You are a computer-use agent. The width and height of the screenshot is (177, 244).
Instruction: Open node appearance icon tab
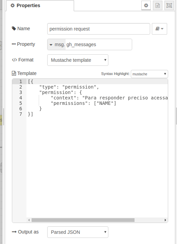(x=169, y=5)
